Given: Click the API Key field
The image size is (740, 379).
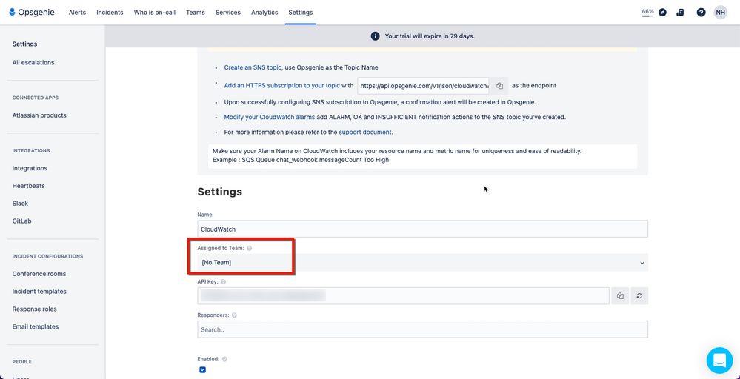Looking at the screenshot, I should (x=403, y=295).
